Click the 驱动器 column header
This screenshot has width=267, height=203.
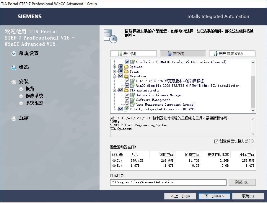point(120,155)
